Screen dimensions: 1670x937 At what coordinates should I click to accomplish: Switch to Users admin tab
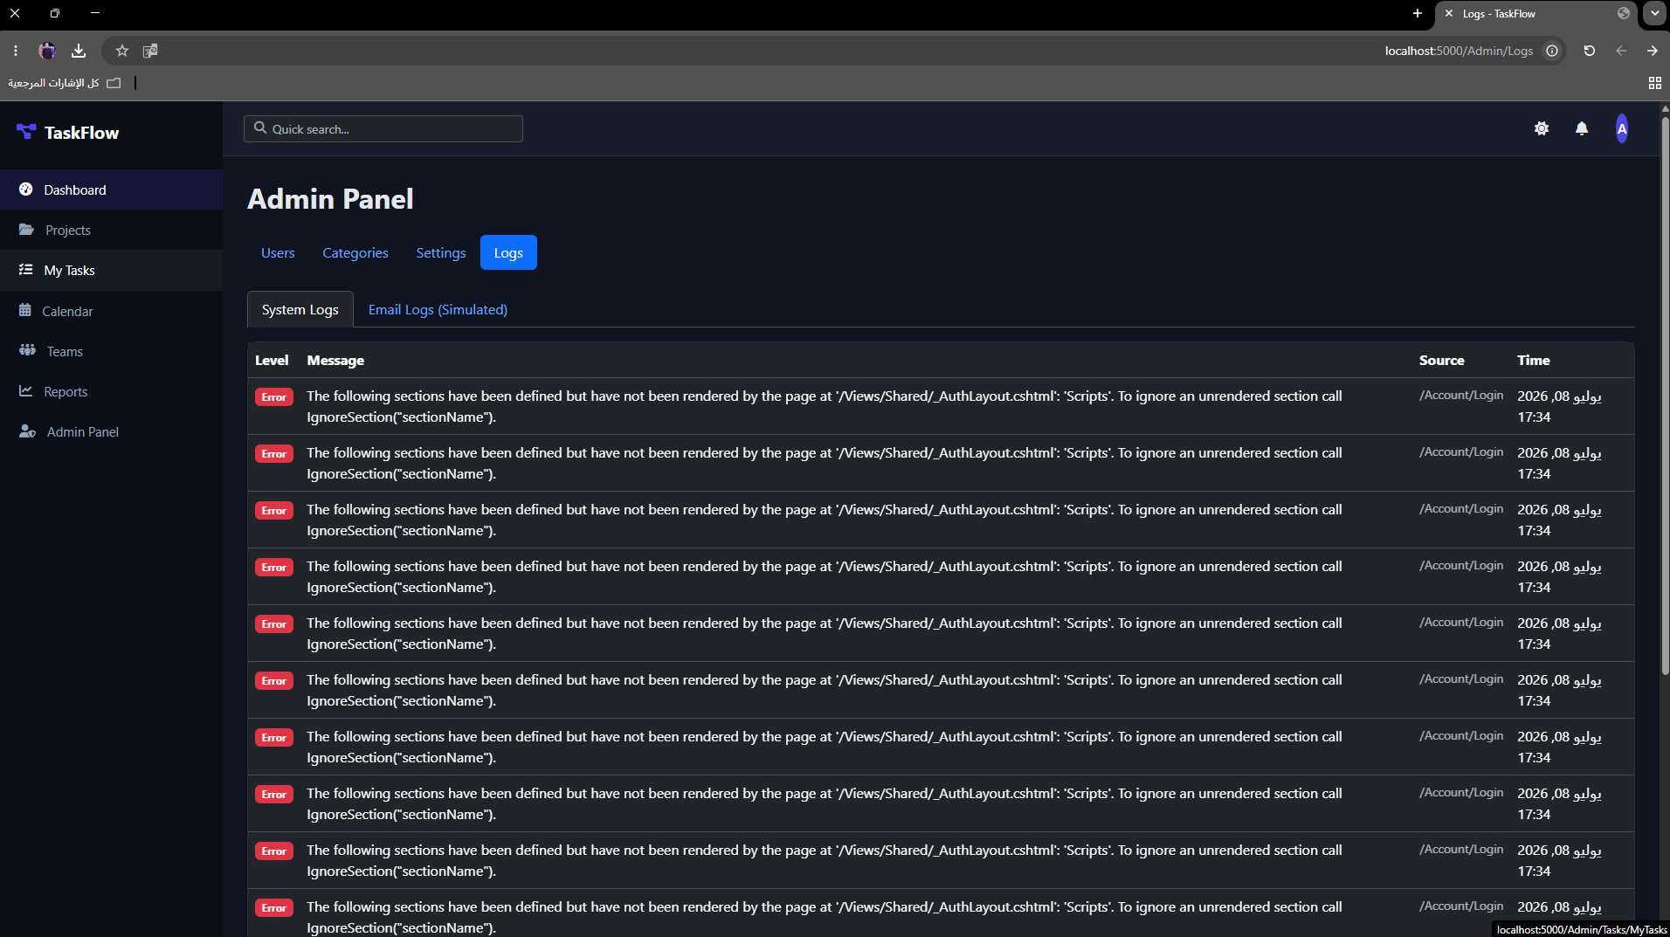(x=278, y=252)
